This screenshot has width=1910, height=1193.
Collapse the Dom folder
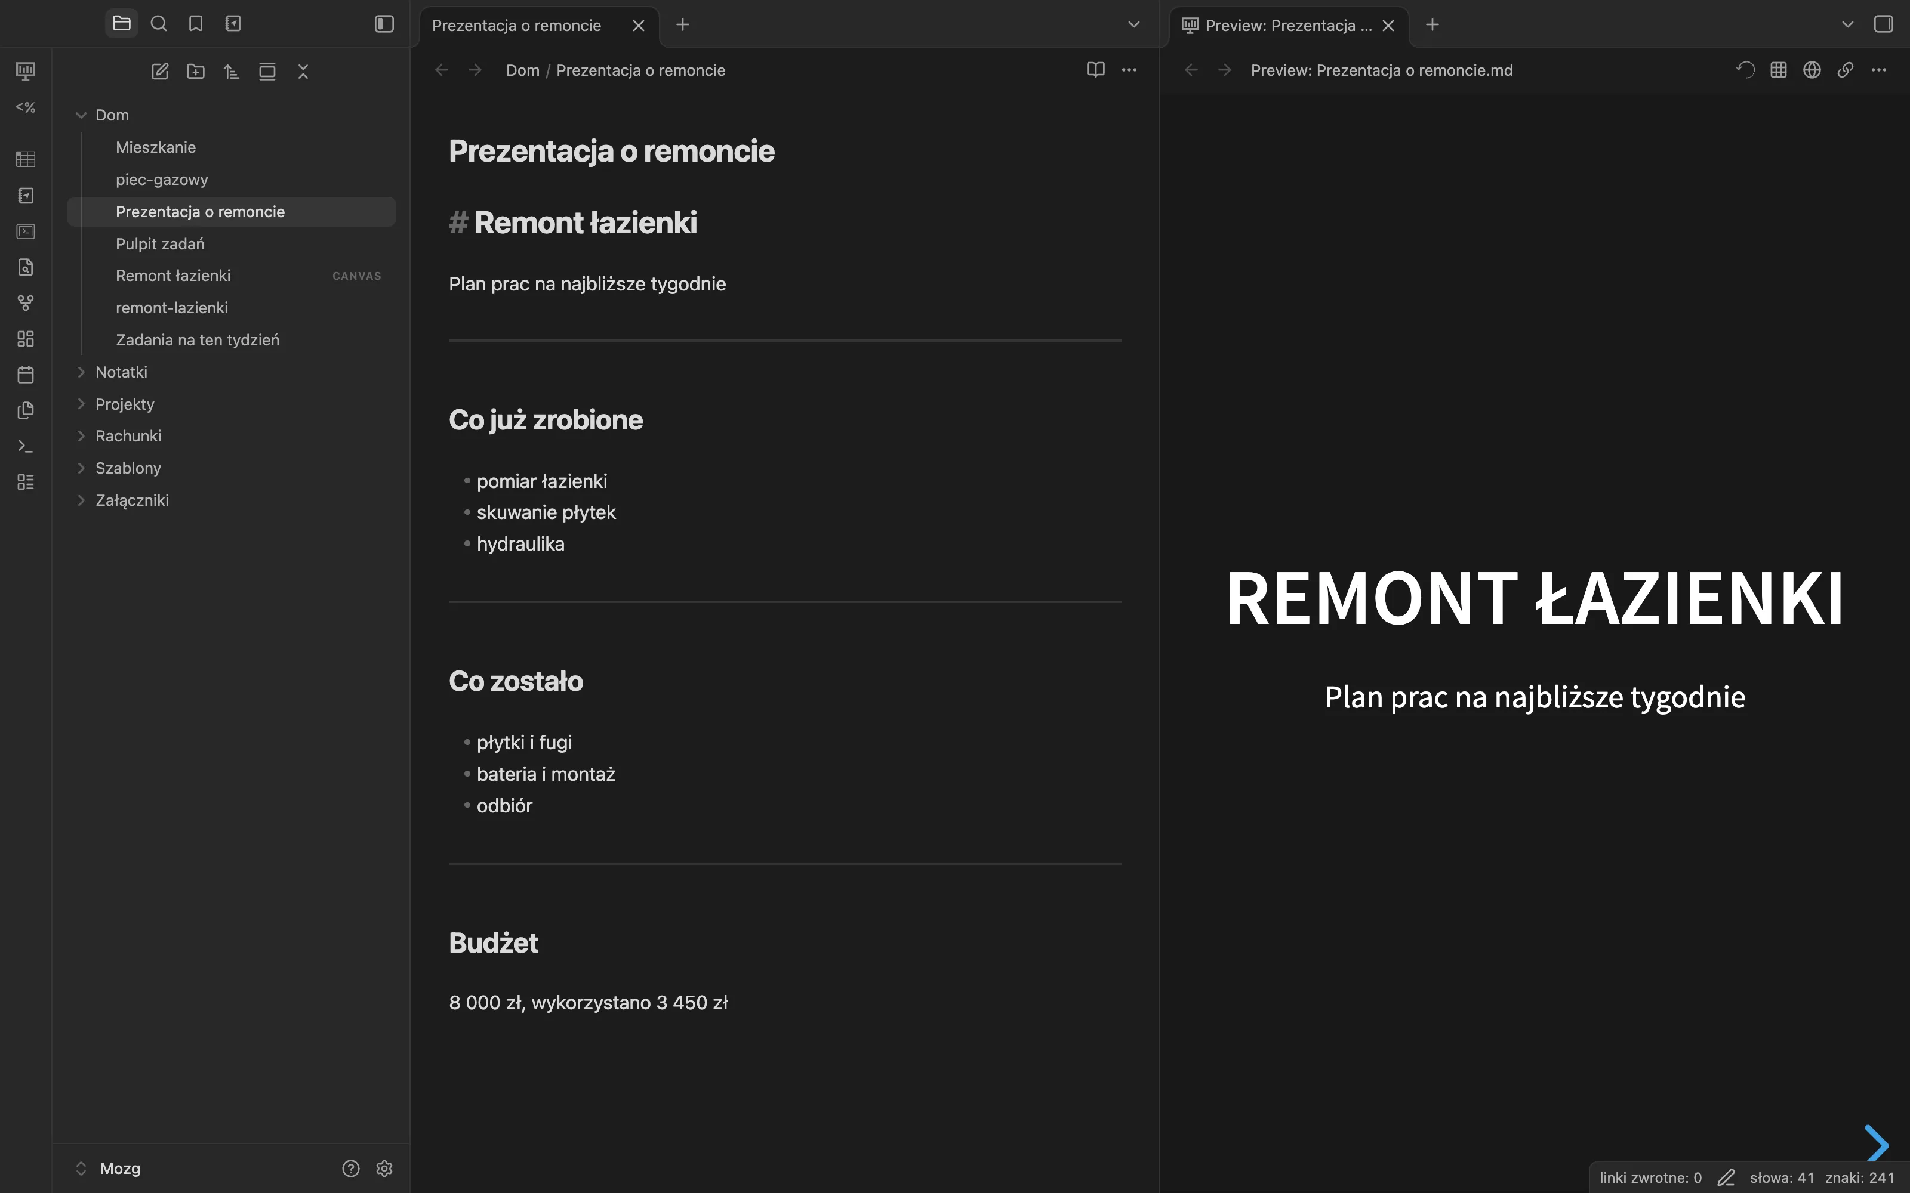pyautogui.click(x=81, y=115)
